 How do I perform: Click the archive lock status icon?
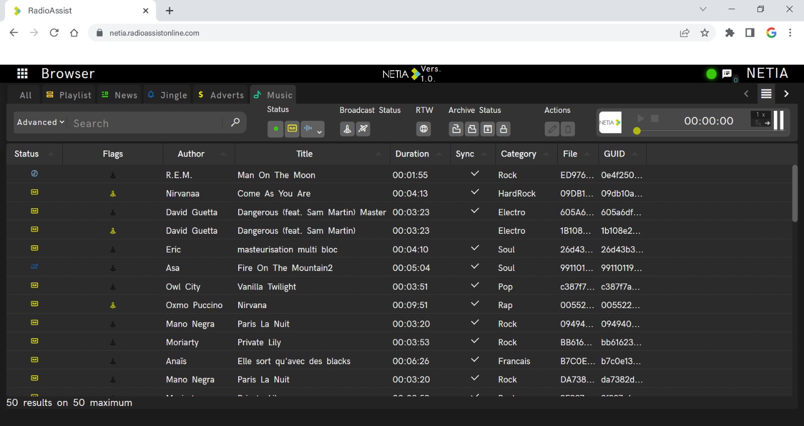(504, 129)
